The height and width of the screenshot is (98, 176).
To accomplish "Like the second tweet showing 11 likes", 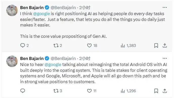I will click(x=90, y=91).
